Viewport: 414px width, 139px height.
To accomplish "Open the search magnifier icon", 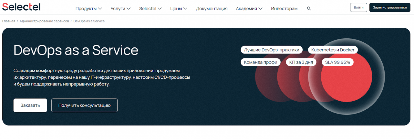I will (309, 8).
